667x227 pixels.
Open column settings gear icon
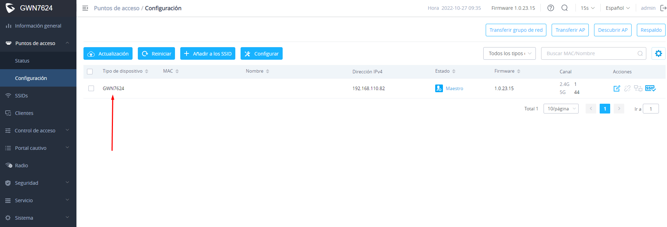[659, 53]
